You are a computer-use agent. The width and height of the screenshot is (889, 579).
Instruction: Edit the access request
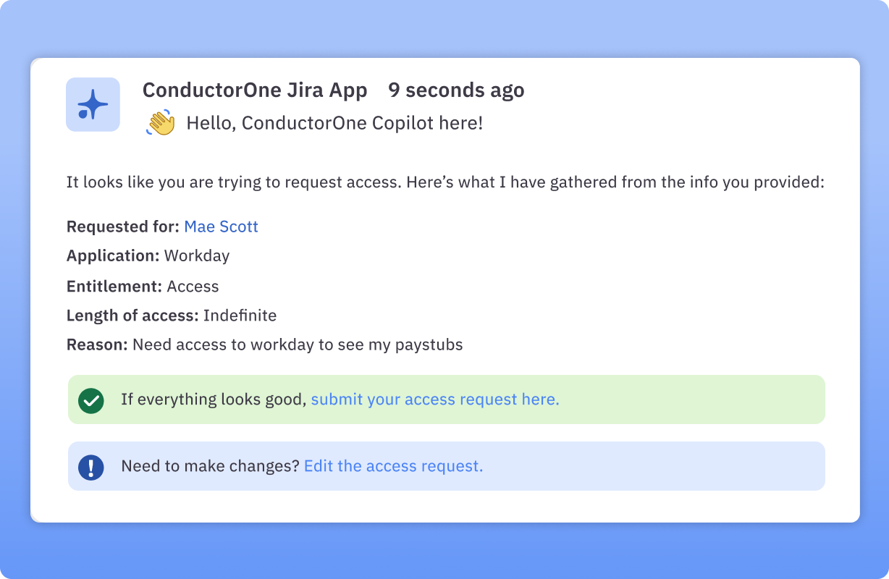pos(393,466)
